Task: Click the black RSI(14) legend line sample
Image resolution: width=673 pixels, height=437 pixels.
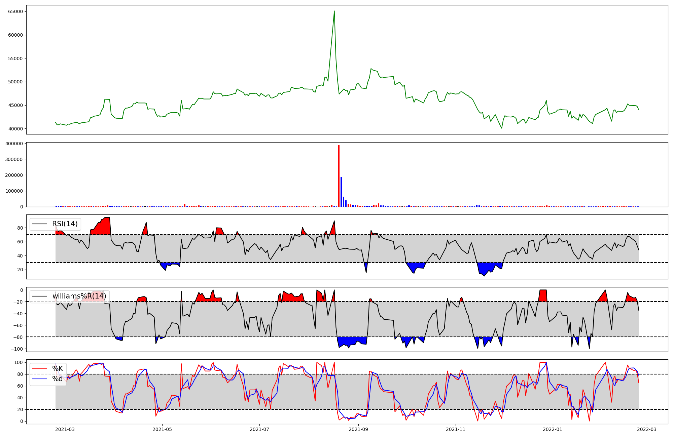Action: (40, 224)
